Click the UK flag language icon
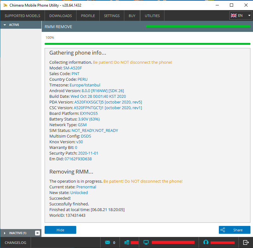 pos(234,15)
